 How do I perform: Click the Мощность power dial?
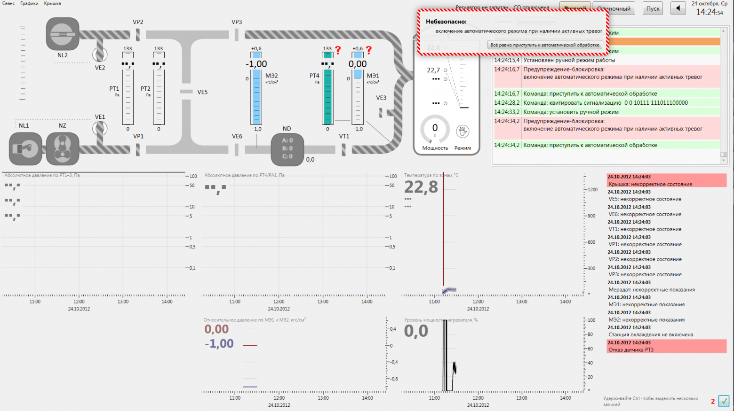click(435, 129)
